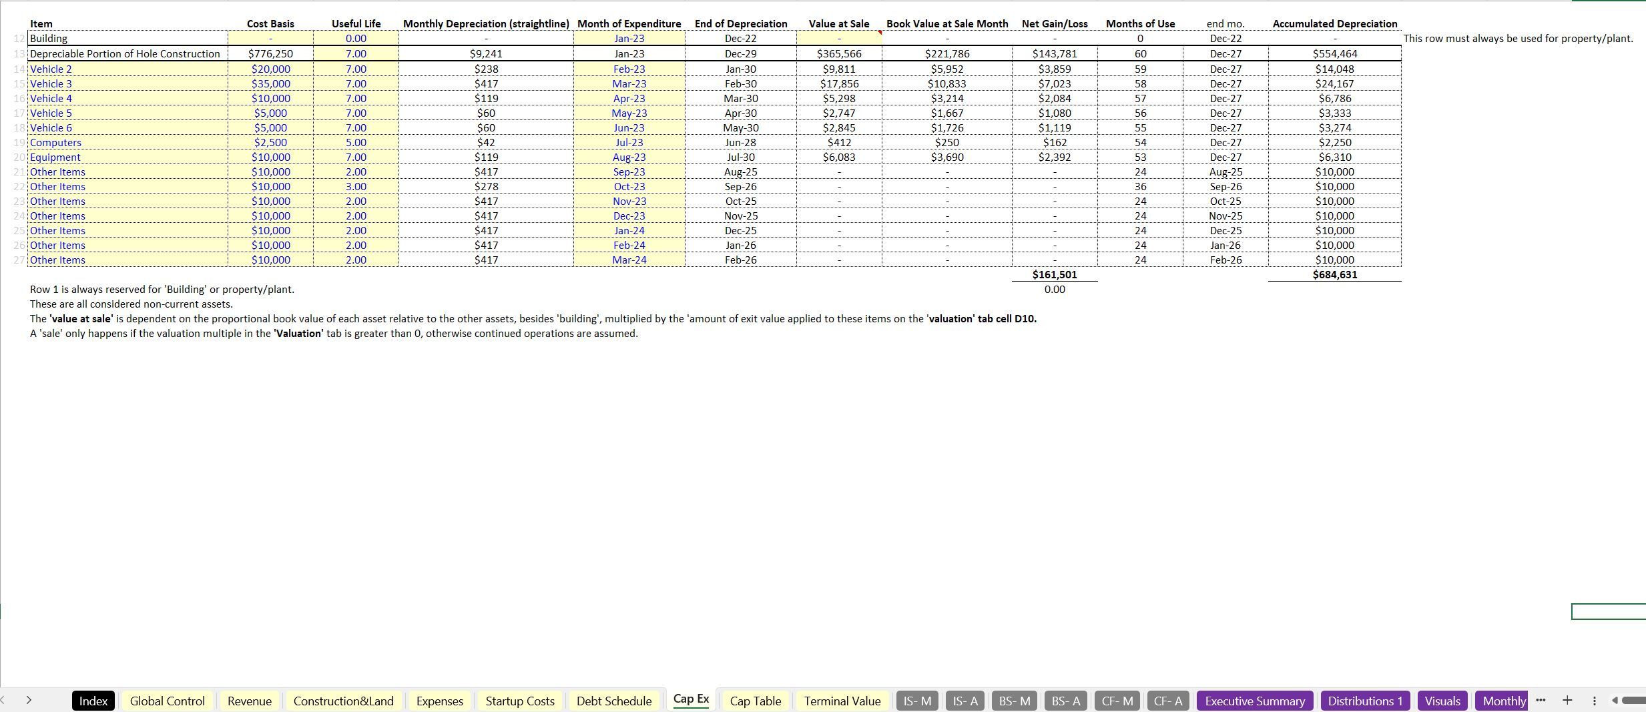Click the previous-sheet navigation arrow
The height and width of the screenshot is (712, 1646).
[3, 700]
